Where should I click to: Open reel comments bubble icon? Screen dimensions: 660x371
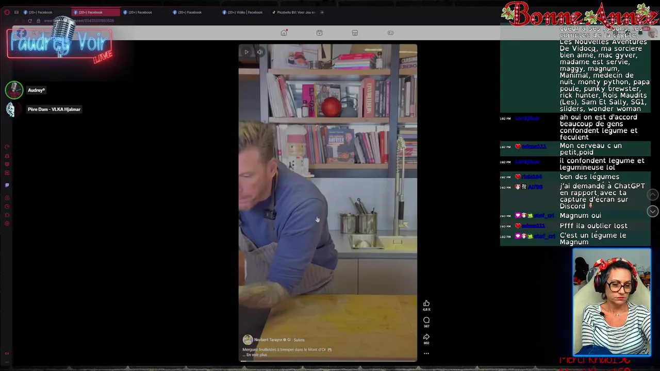coord(426,320)
